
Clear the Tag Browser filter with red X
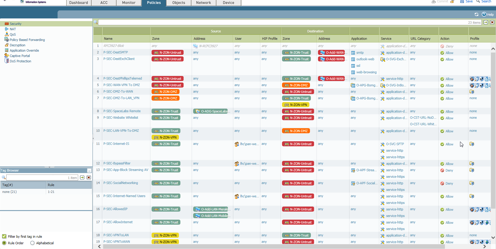tap(89, 177)
